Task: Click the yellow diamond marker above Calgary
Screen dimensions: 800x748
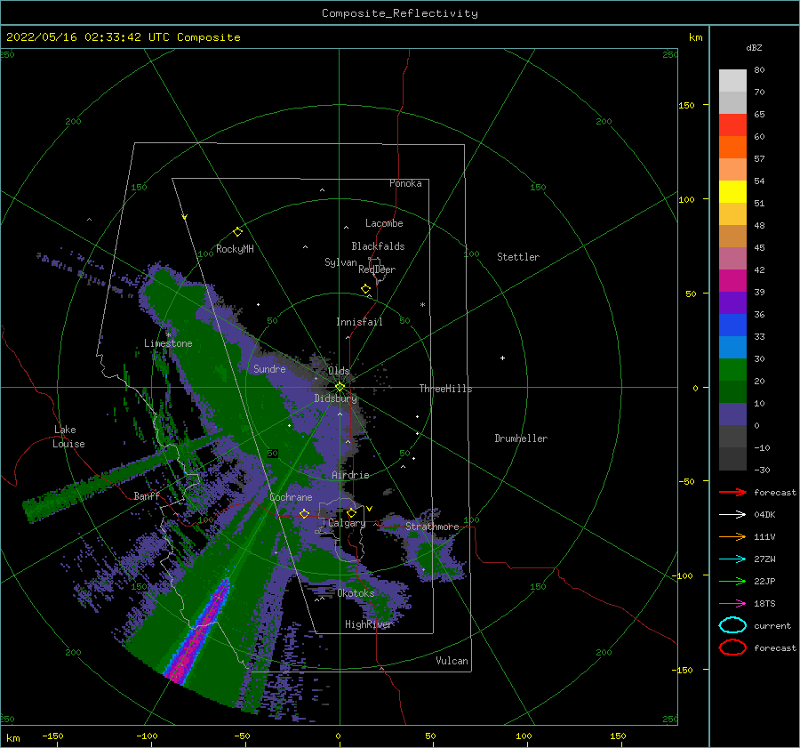Action: point(351,512)
